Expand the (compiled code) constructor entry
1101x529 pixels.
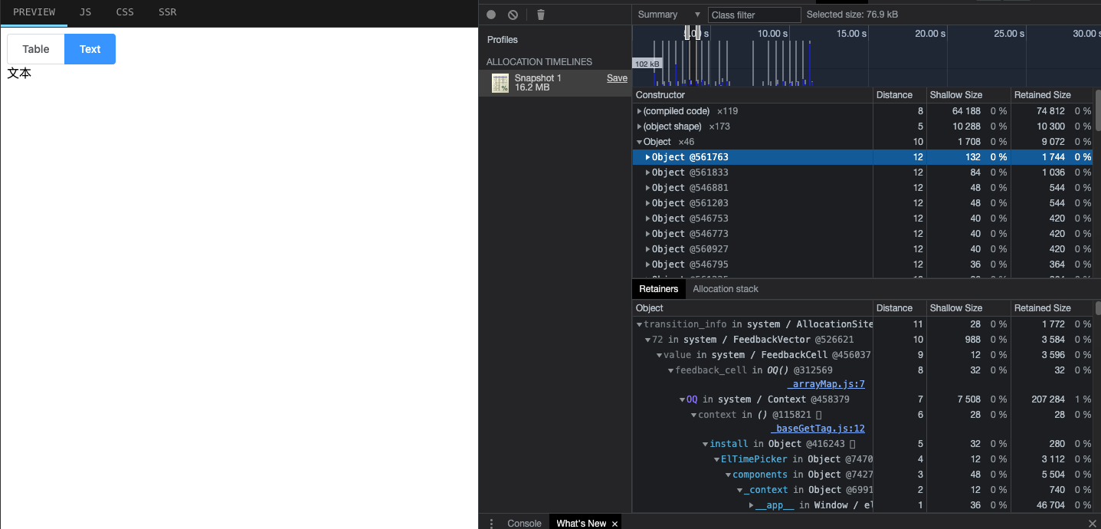640,110
